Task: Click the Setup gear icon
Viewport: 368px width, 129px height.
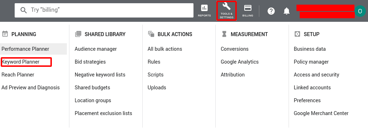Action: click(297, 34)
